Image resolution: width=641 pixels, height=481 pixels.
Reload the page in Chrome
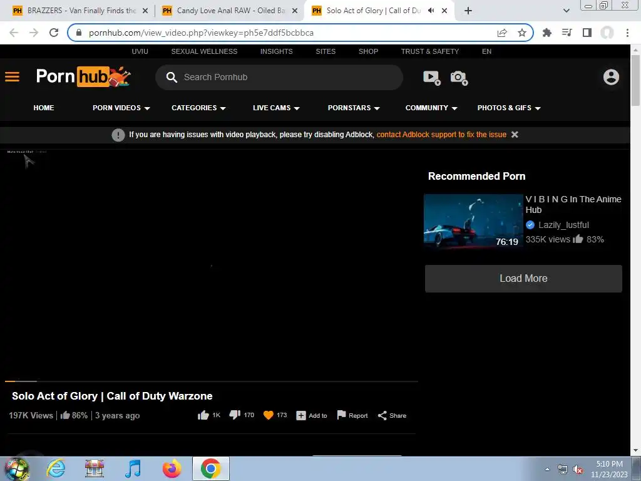(x=54, y=33)
